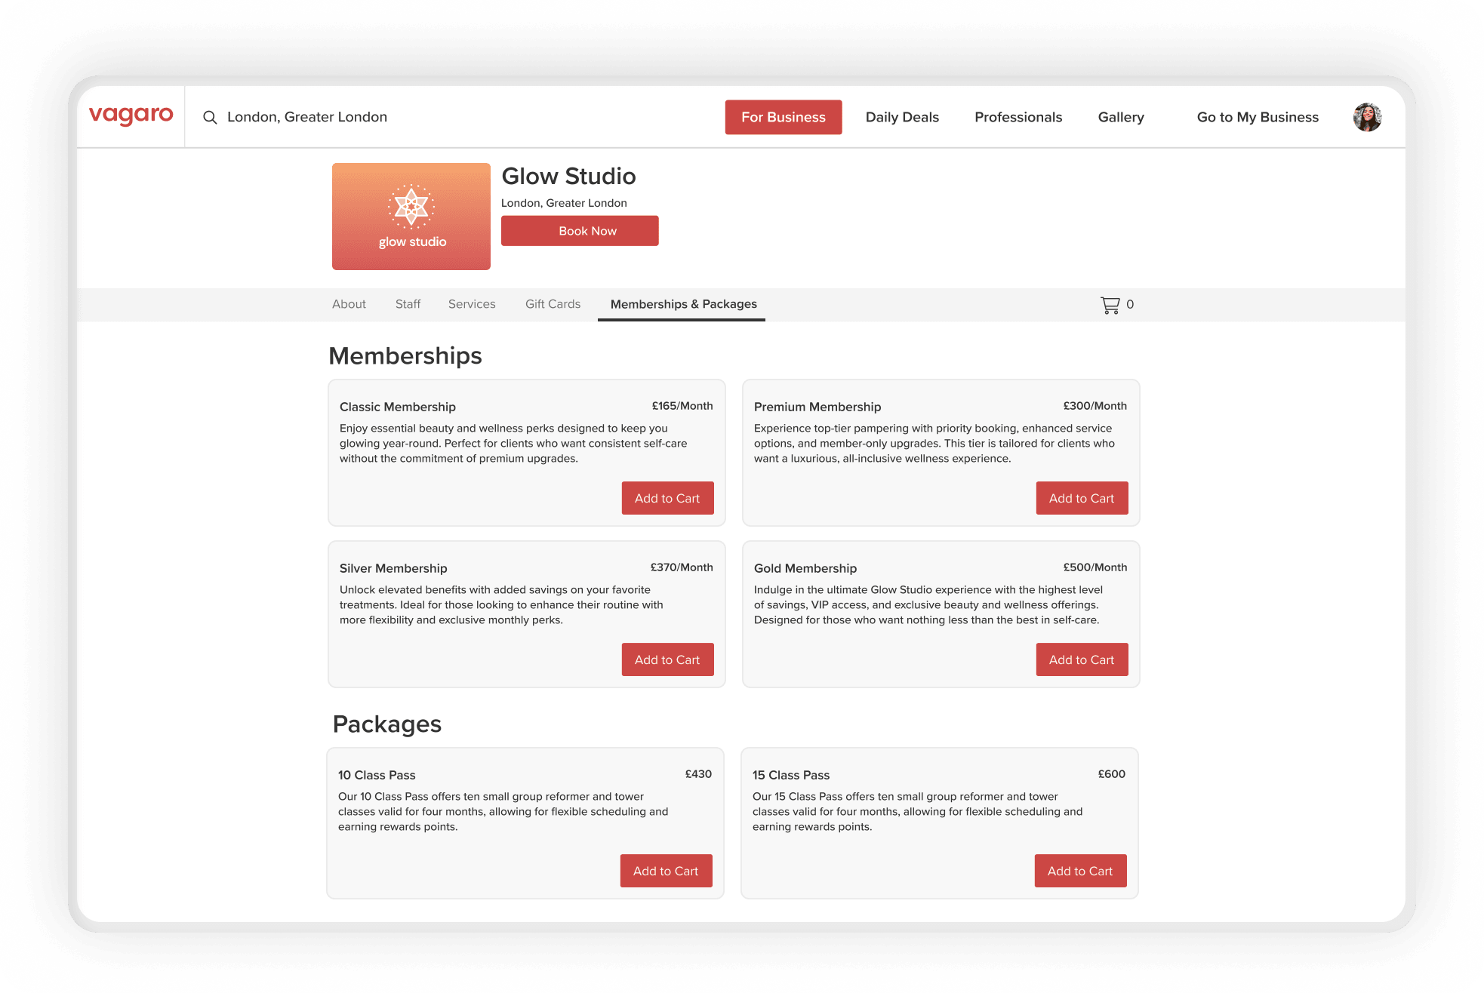Open the Gallery nav link
Screen dimensions: 1484x993
[1121, 117]
